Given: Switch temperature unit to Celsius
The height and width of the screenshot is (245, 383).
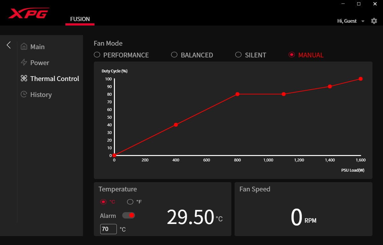Looking at the screenshot, I should pyautogui.click(x=108, y=202).
